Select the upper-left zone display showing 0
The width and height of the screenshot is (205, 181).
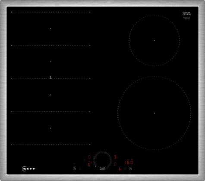point(89,157)
